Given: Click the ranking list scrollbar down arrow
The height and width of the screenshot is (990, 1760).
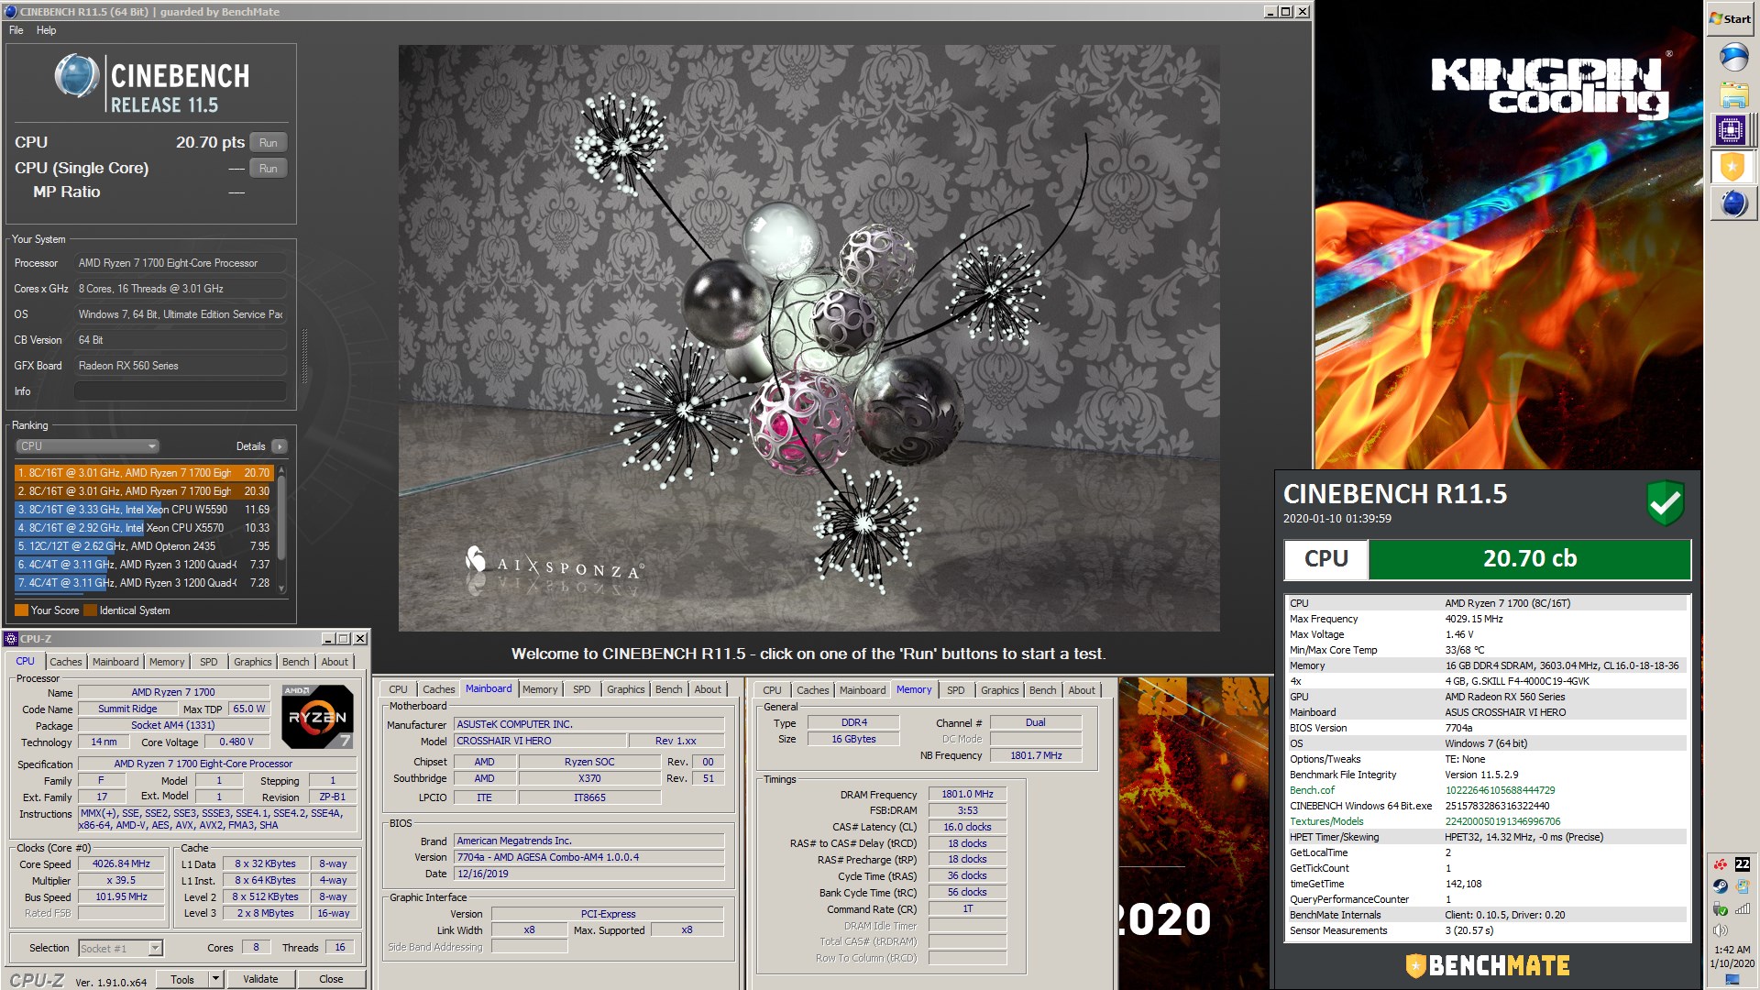Looking at the screenshot, I should tap(281, 588).
